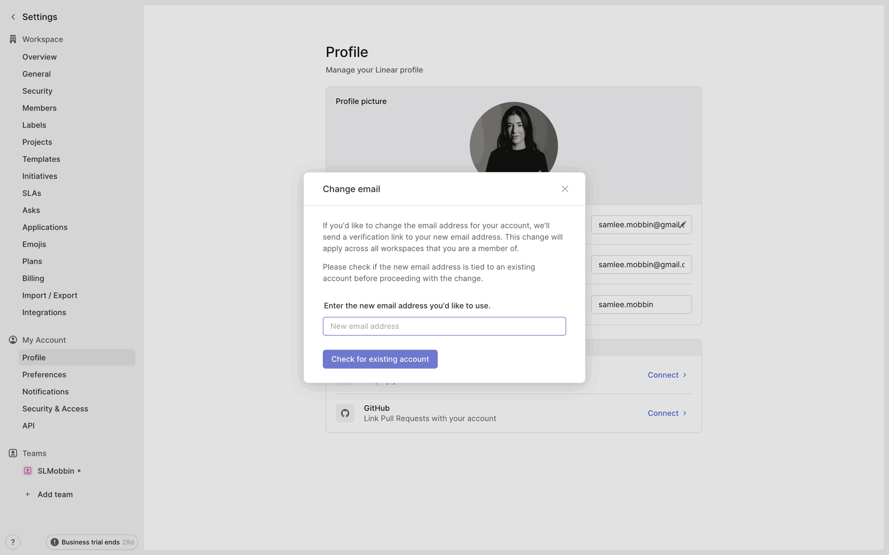Open Emojis settings page

tap(34, 244)
